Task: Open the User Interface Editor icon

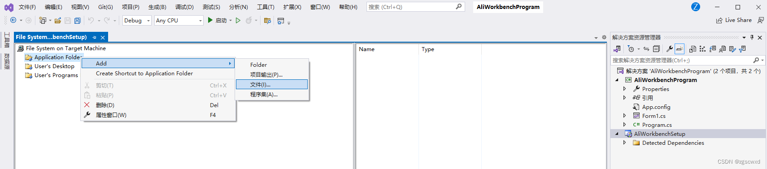Action: [x=723, y=49]
